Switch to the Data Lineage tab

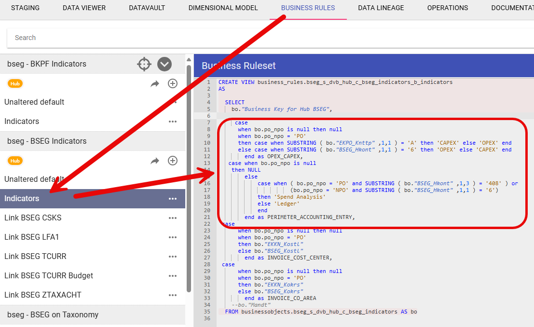click(381, 8)
